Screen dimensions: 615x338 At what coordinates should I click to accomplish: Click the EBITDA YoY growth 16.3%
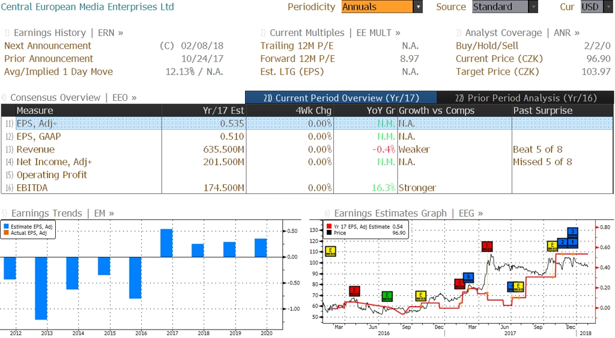click(x=383, y=188)
